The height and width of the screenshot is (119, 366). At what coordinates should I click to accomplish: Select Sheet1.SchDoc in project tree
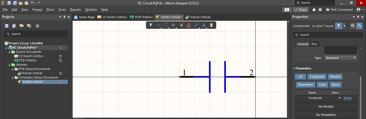click(x=31, y=56)
